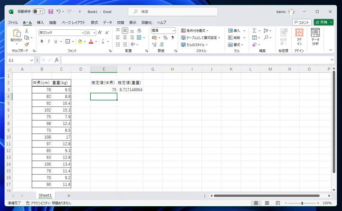
Task: Toggle center horizontal alignment
Action: (x=125, y=37)
